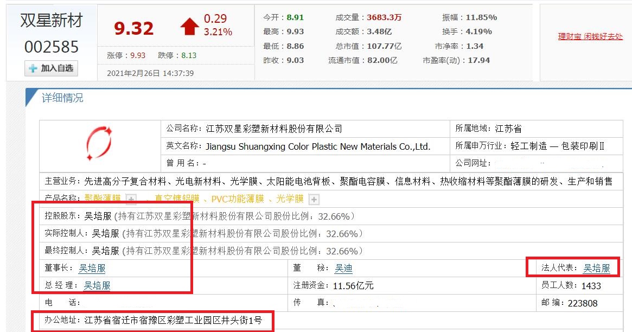Click the 市净率 value 1.34
The width and height of the screenshot is (632, 332).
(475, 46)
